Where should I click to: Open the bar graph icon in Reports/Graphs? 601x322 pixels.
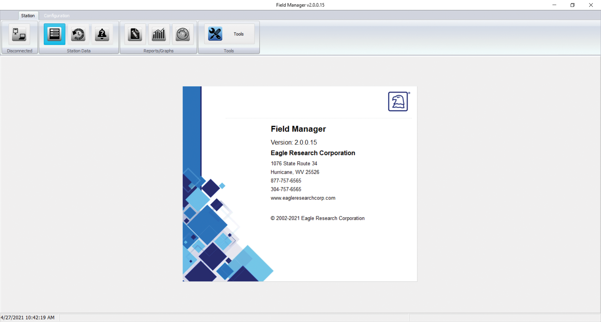click(x=159, y=34)
